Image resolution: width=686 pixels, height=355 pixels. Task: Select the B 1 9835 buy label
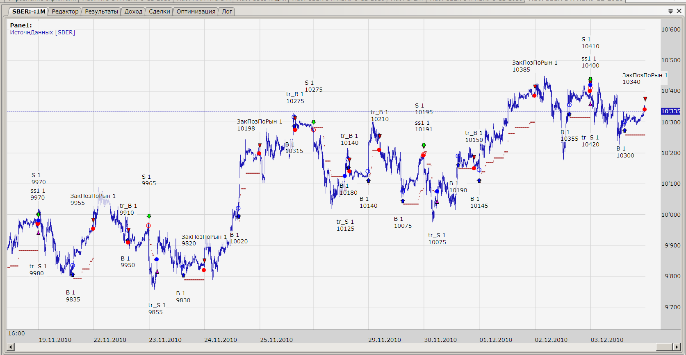tap(73, 296)
